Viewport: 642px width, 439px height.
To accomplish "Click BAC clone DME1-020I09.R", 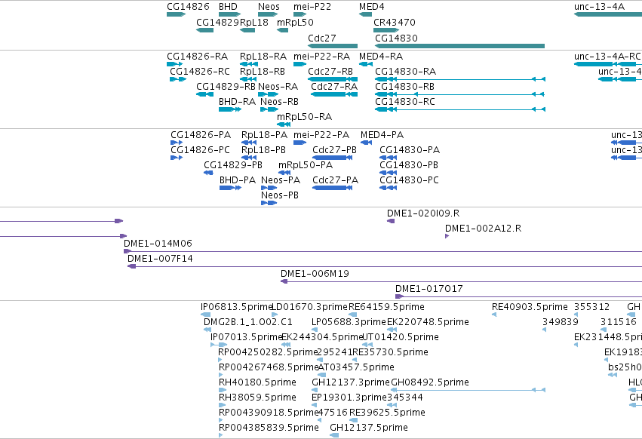I will click(391, 222).
